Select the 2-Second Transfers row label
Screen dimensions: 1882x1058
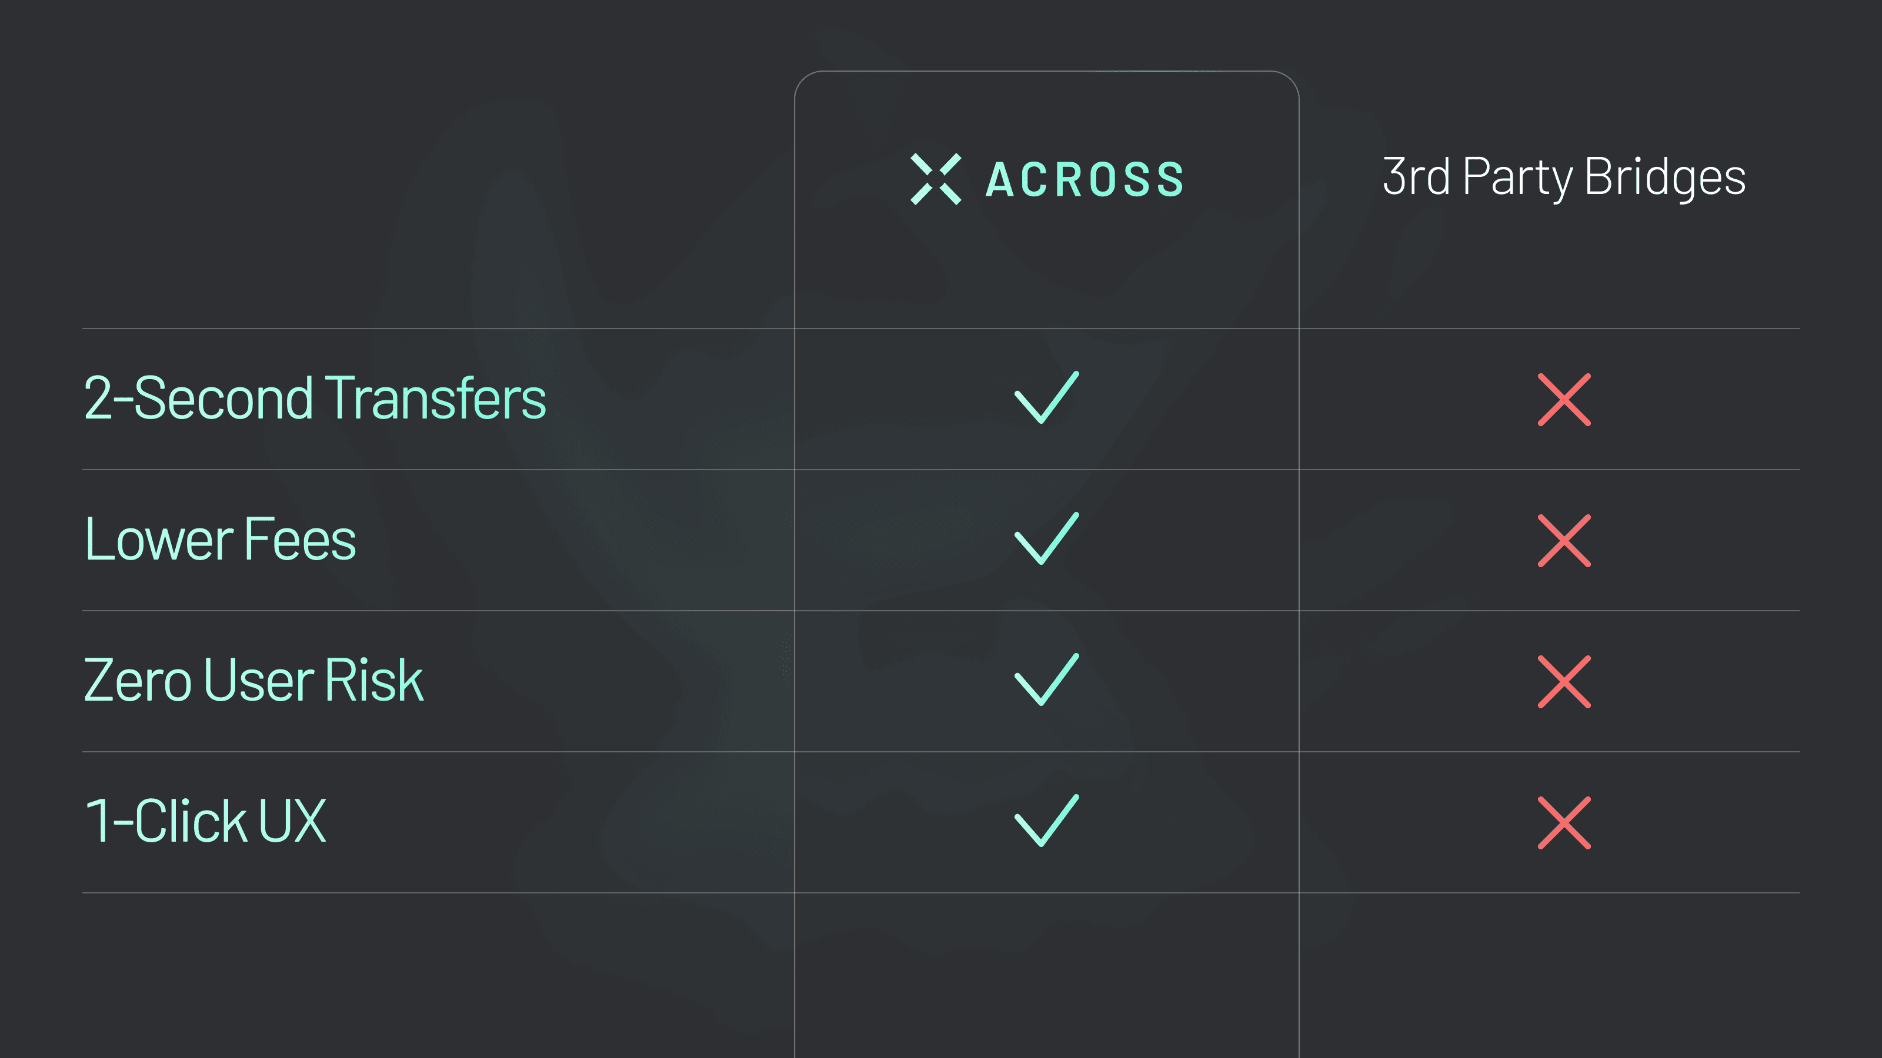click(315, 399)
